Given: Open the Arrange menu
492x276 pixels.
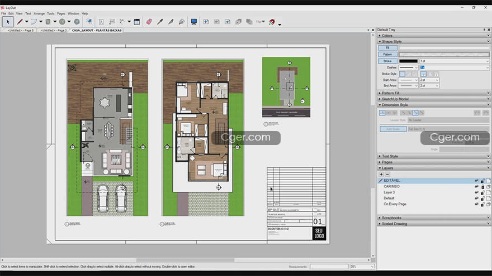Looking at the screenshot, I should click(39, 13).
